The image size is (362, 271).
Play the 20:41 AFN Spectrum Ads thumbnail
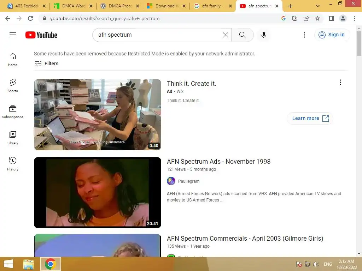[98, 193]
